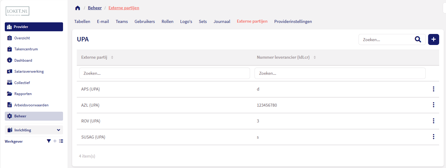Expand the Inrichting section chevron
Viewport: 446px width, 168px height.
[x=58, y=130]
